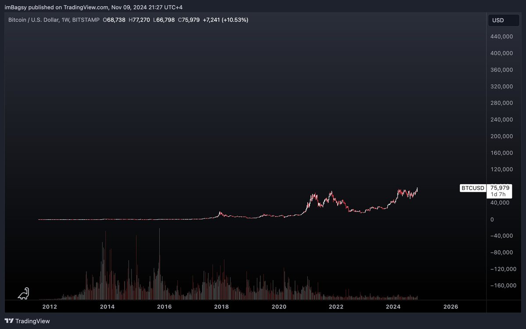Click the 280,000 price scale label
The height and width of the screenshot is (329, 526).
[502, 103]
